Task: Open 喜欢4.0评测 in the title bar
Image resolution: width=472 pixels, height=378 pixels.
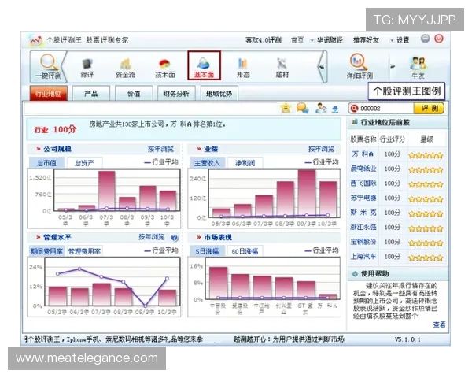Action: point(264,40)
